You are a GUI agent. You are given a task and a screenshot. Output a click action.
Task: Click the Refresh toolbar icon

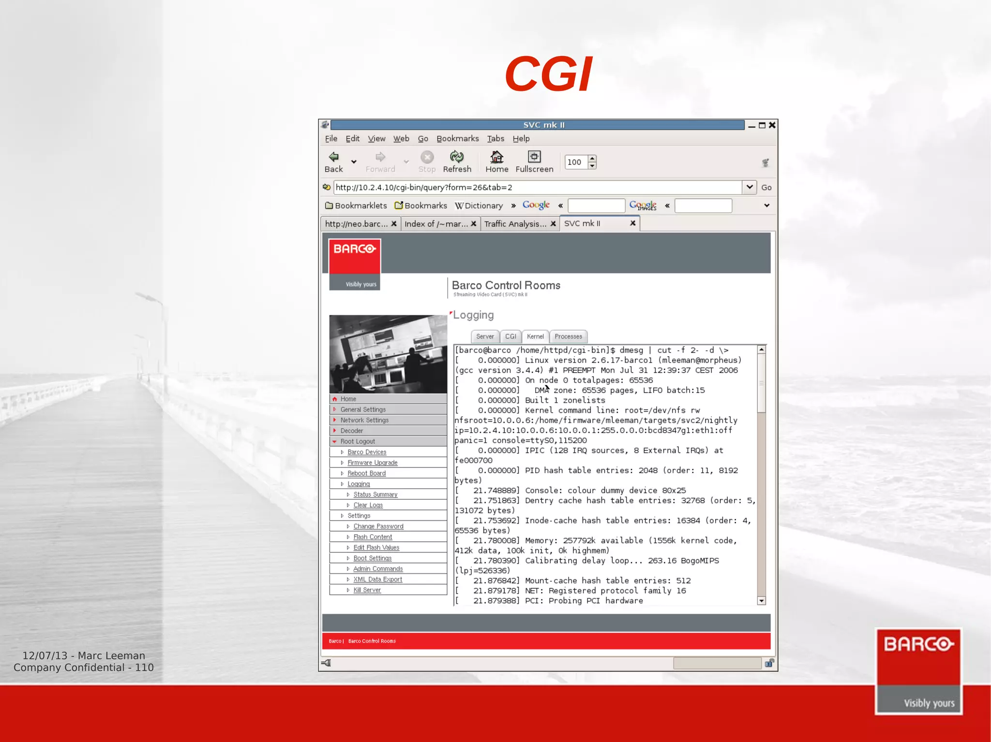click(457, 157)
